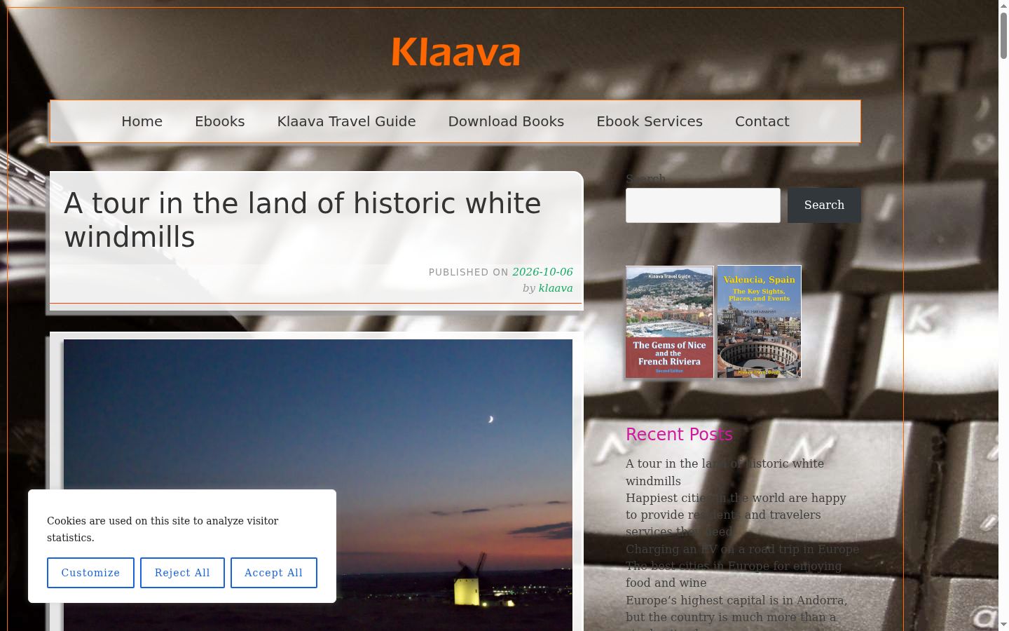Open author link klaava
Screen dimensions: 1009x631
tap(556, 288)
